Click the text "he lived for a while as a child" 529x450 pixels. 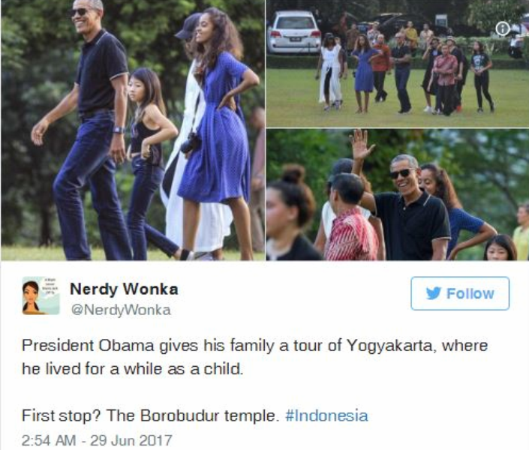click(x=132, y=369)
